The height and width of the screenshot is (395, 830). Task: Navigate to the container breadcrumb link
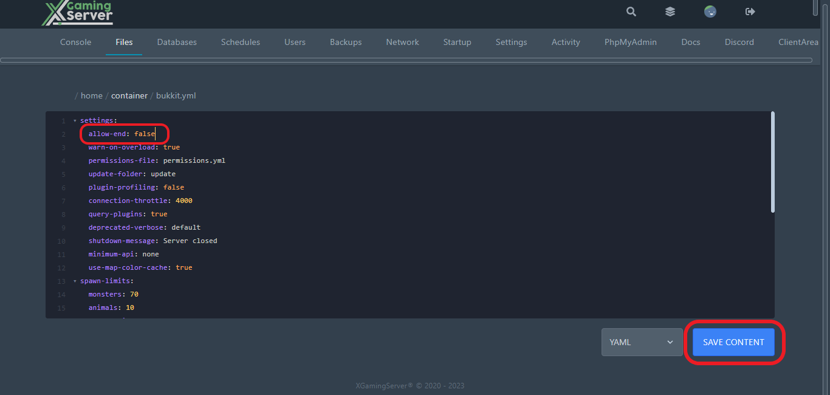129,95
